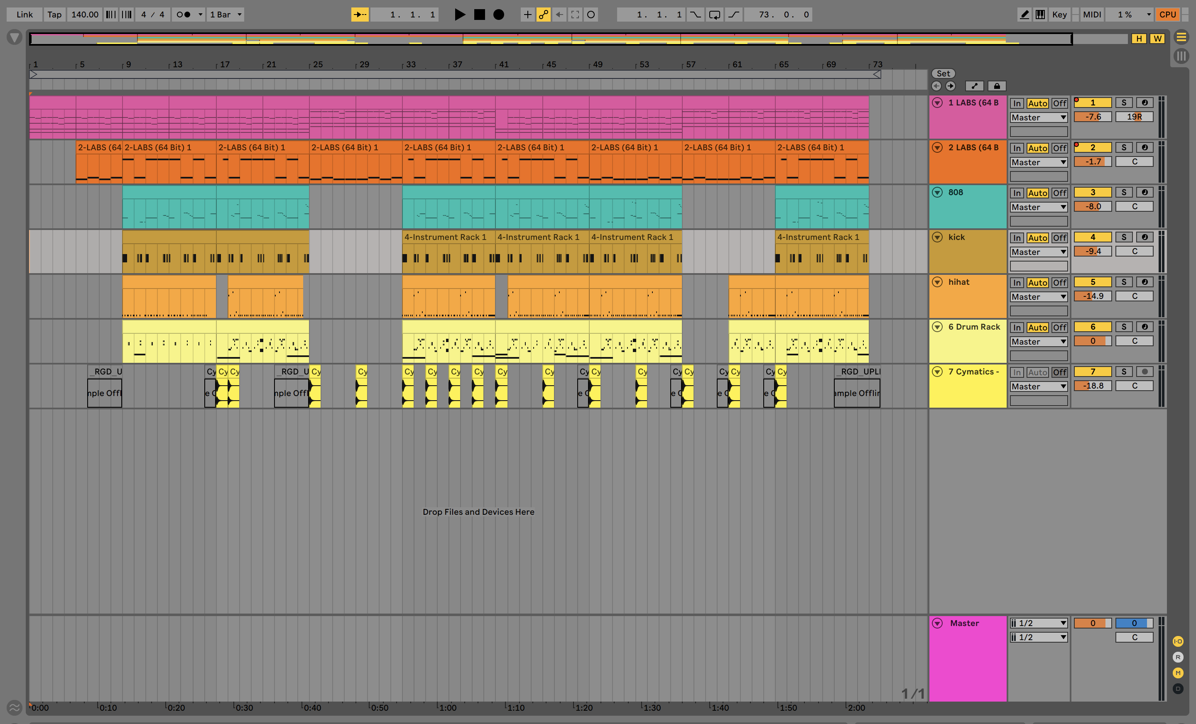
Task: Toggle the Follow playback button
Action: pyautogui.click(x=360, y=15)
